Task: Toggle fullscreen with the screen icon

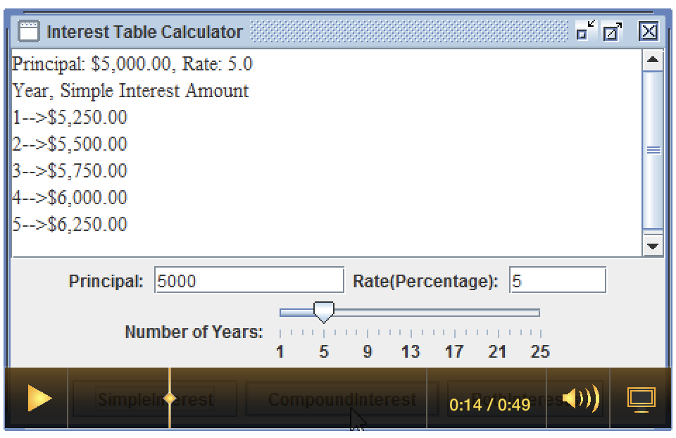Action: coord(641,399)
